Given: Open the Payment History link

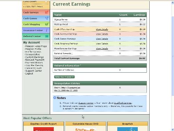Looking at the screenshot, I should pyautogui.click(x=34, y=63).
